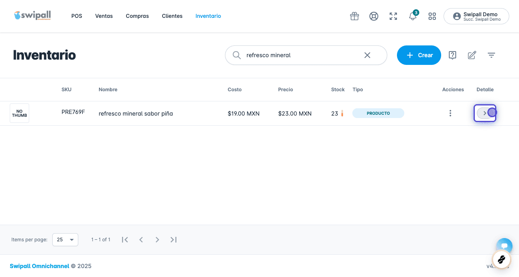
Task: Click the round floating helper icon
Action: [x=501, y=260]
